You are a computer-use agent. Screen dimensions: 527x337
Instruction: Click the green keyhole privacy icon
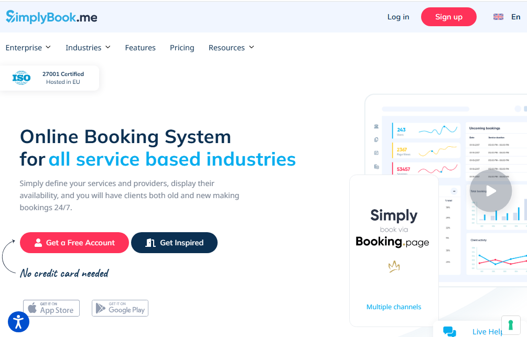pos(511,325)
